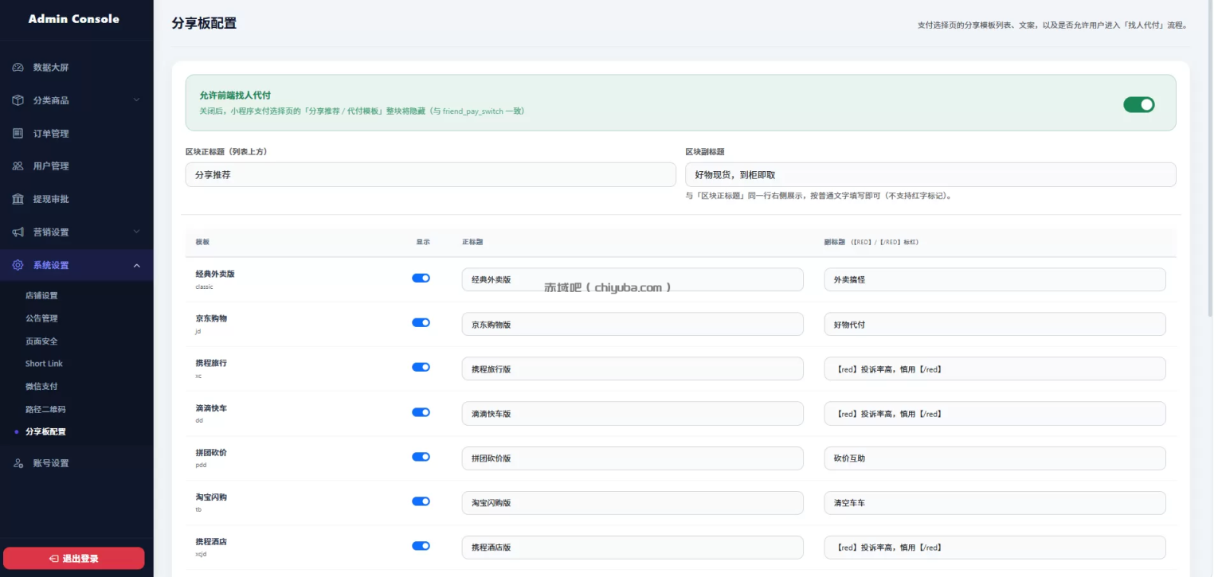1214x577 pixels.
Task: Click the 区块正标题 field containing 分享推荐
Action: tap(430, 175)
